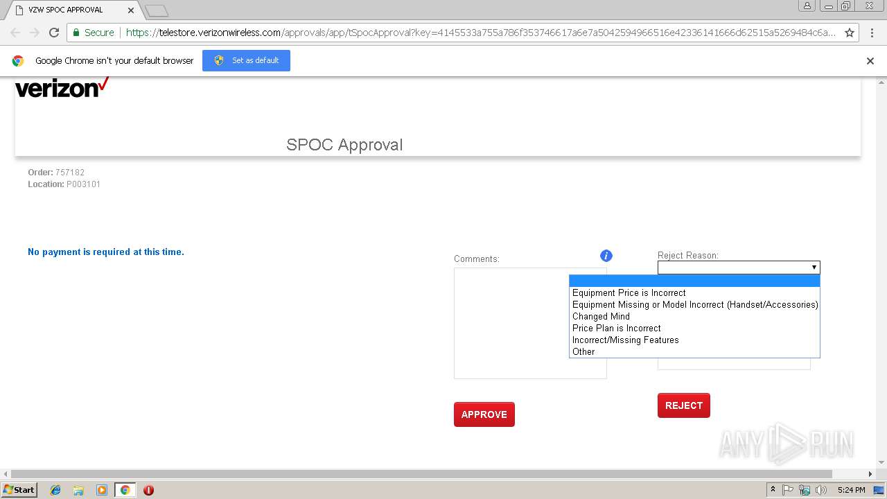Click the order number 757182

[70, 173]
